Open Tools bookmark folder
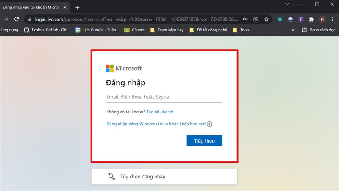Viewport: 339px width, 191px height. [241, 30]
